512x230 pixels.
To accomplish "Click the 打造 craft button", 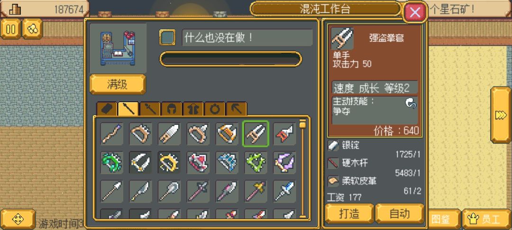I will (349, 214).
